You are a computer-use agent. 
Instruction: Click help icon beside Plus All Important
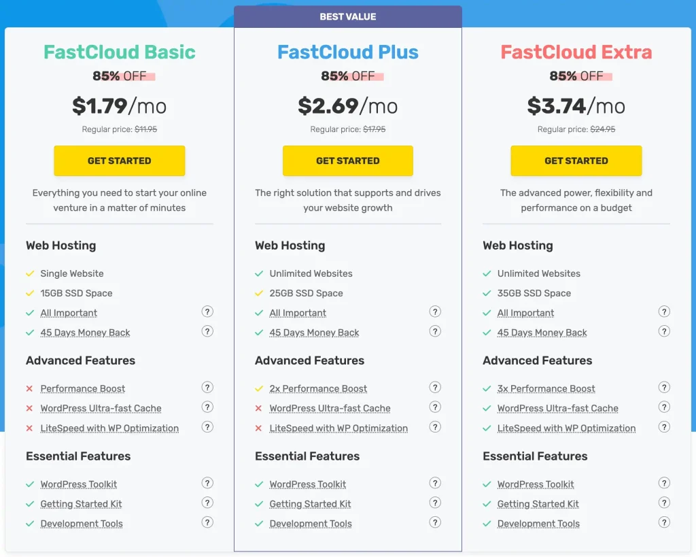[436, 311]
